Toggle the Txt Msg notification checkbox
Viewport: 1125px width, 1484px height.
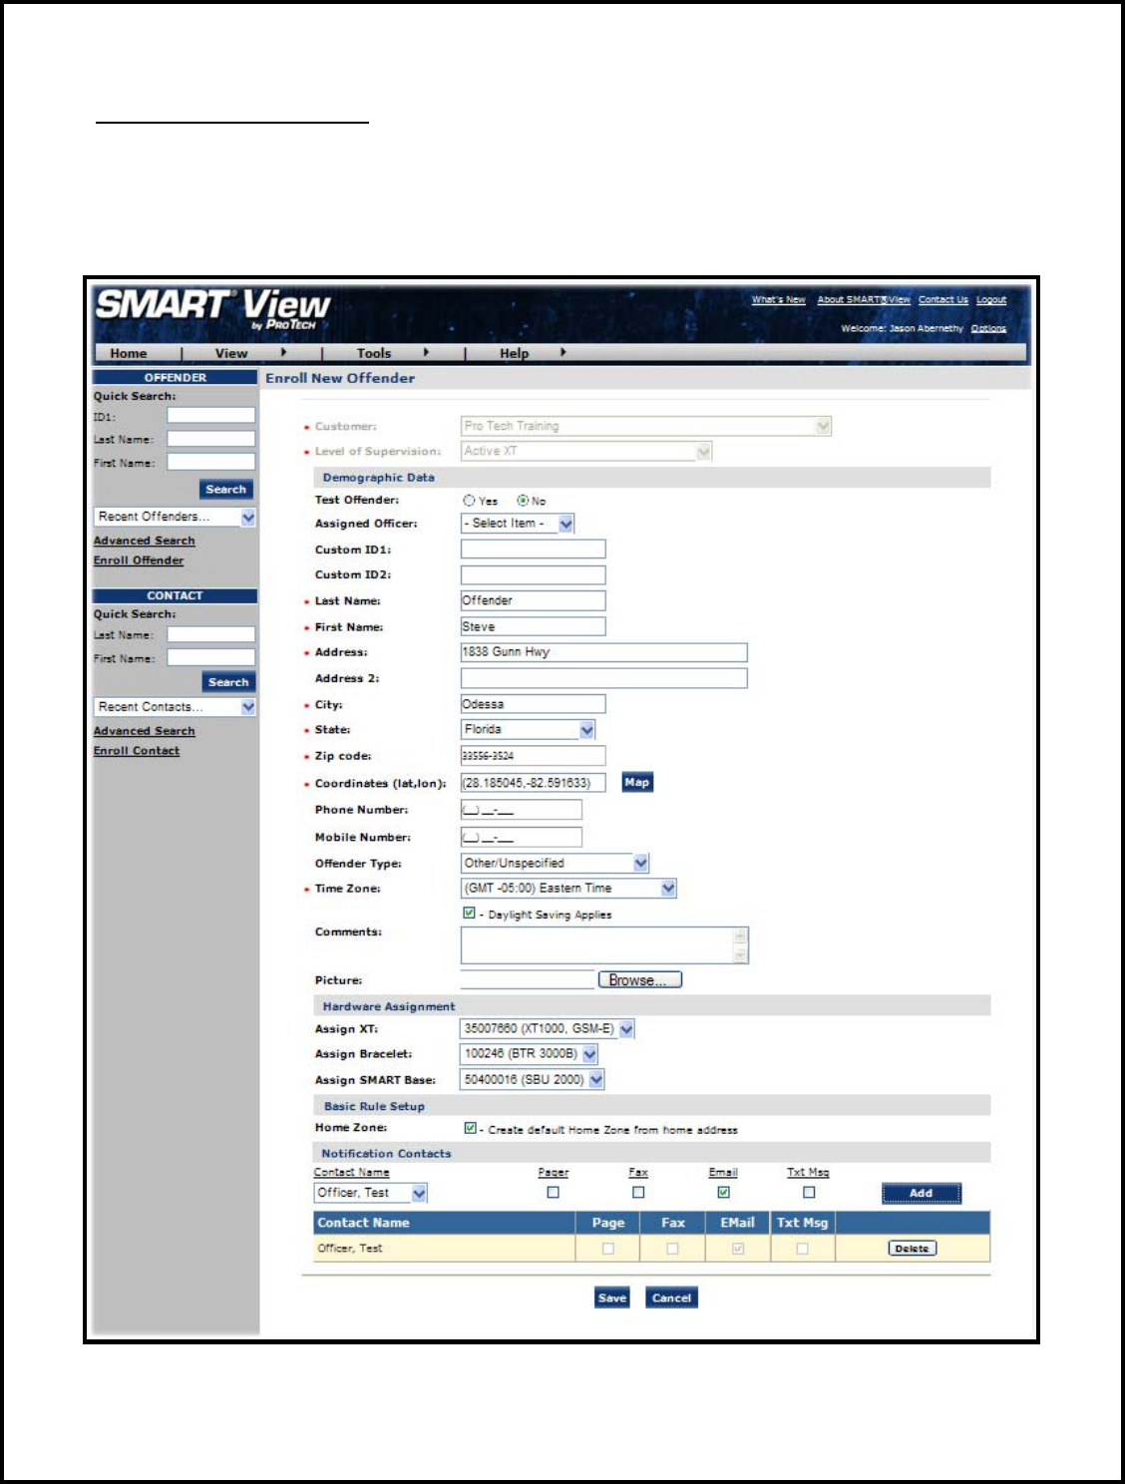pyautogui.click(x=809, y=1193)
